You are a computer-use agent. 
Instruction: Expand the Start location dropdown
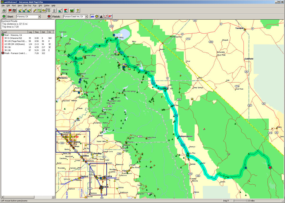pos(39,17)
